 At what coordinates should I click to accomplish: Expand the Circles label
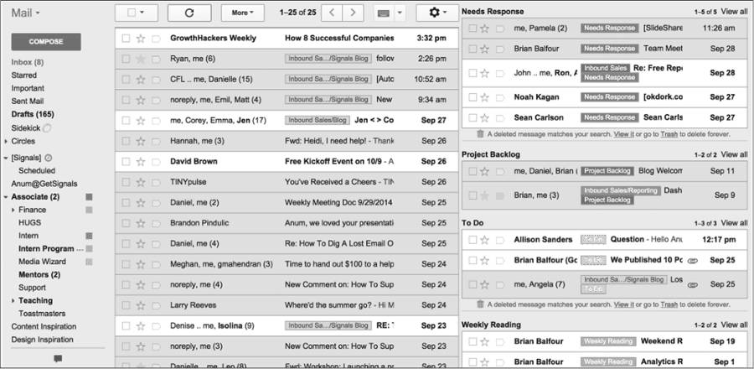6,142
